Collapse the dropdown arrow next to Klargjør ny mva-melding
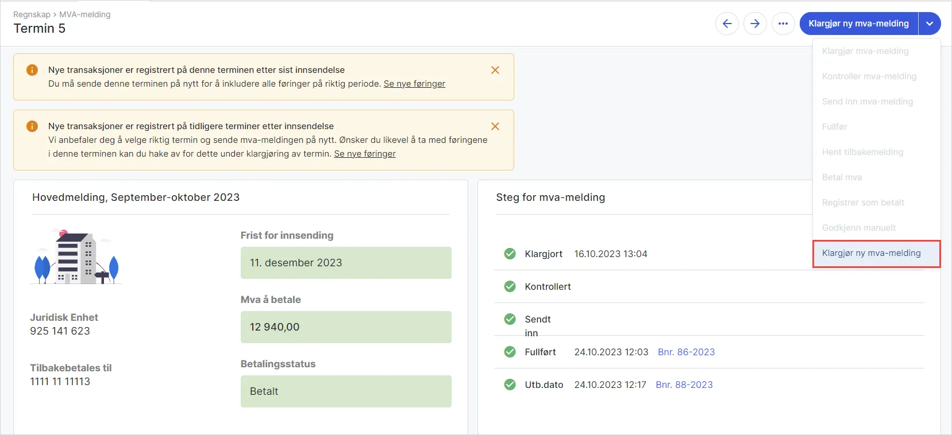This screenshot has height=435, width=952. [929, 24]
